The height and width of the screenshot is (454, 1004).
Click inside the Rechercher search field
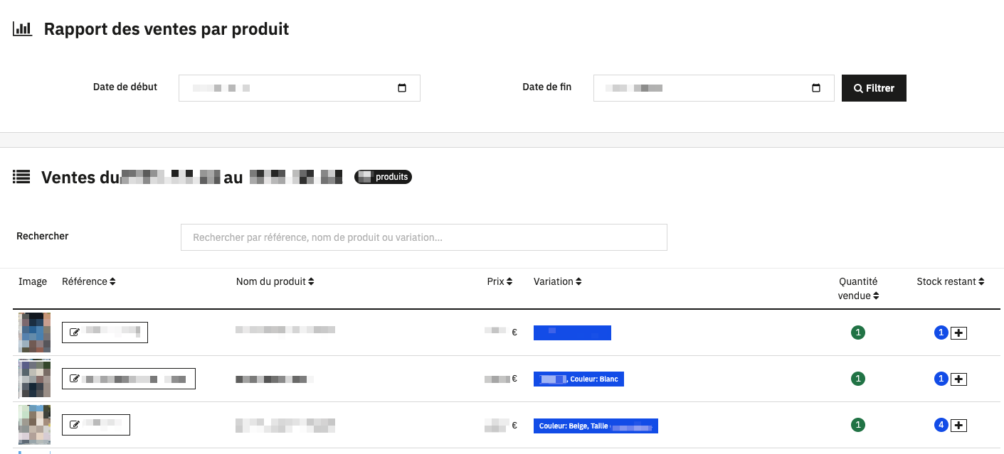click(423, 237)
